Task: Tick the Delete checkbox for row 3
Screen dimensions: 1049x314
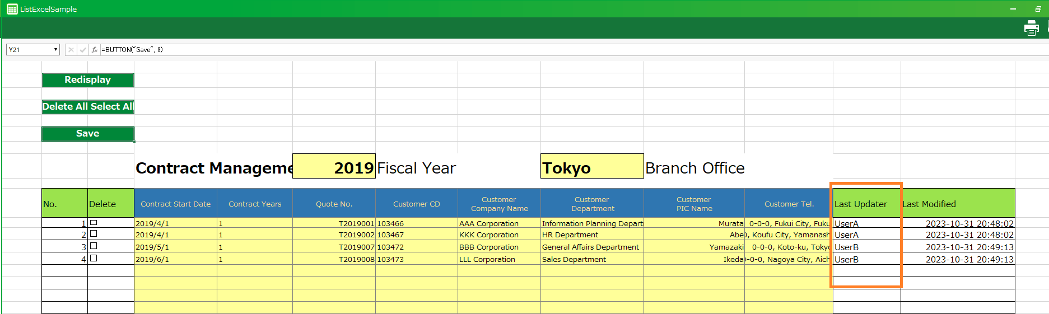Action: pyautogui.click(x=94, y=246)
